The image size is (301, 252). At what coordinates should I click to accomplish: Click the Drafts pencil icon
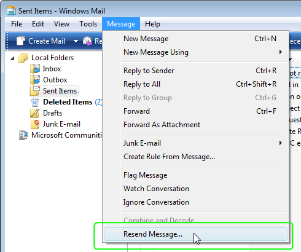point(35,113)
